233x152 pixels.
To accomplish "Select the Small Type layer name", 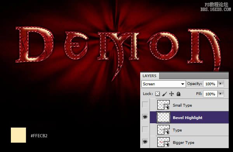I will point(183,105).
